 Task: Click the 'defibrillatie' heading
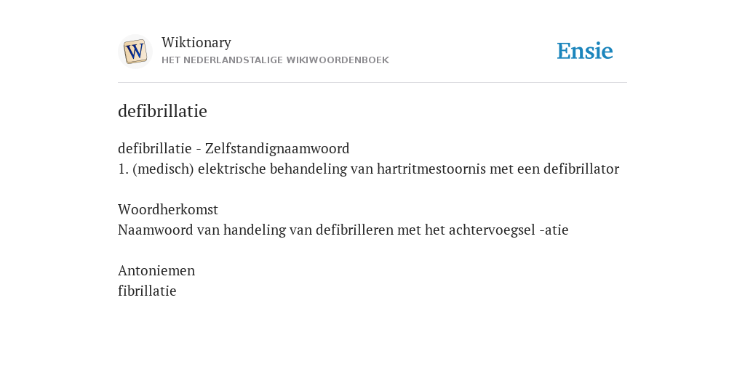pyautogui.click(x=162, y=111)
